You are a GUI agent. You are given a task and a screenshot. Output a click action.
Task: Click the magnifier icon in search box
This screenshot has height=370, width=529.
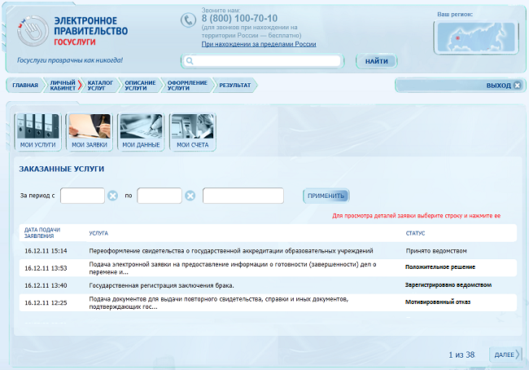pos(190,61)
